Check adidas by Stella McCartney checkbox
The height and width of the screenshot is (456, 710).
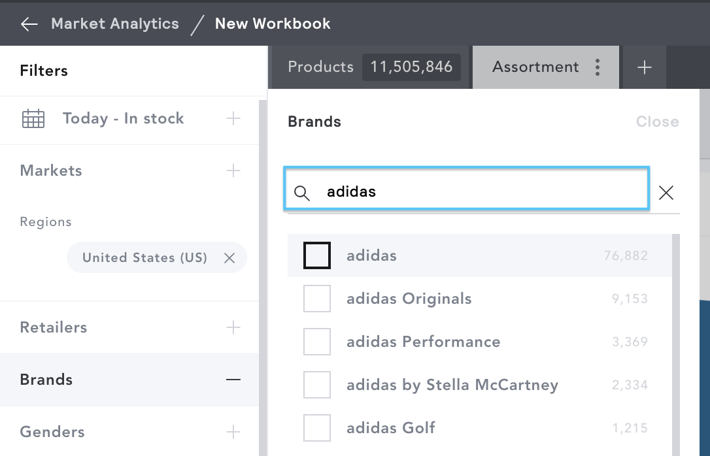[317, 385]
